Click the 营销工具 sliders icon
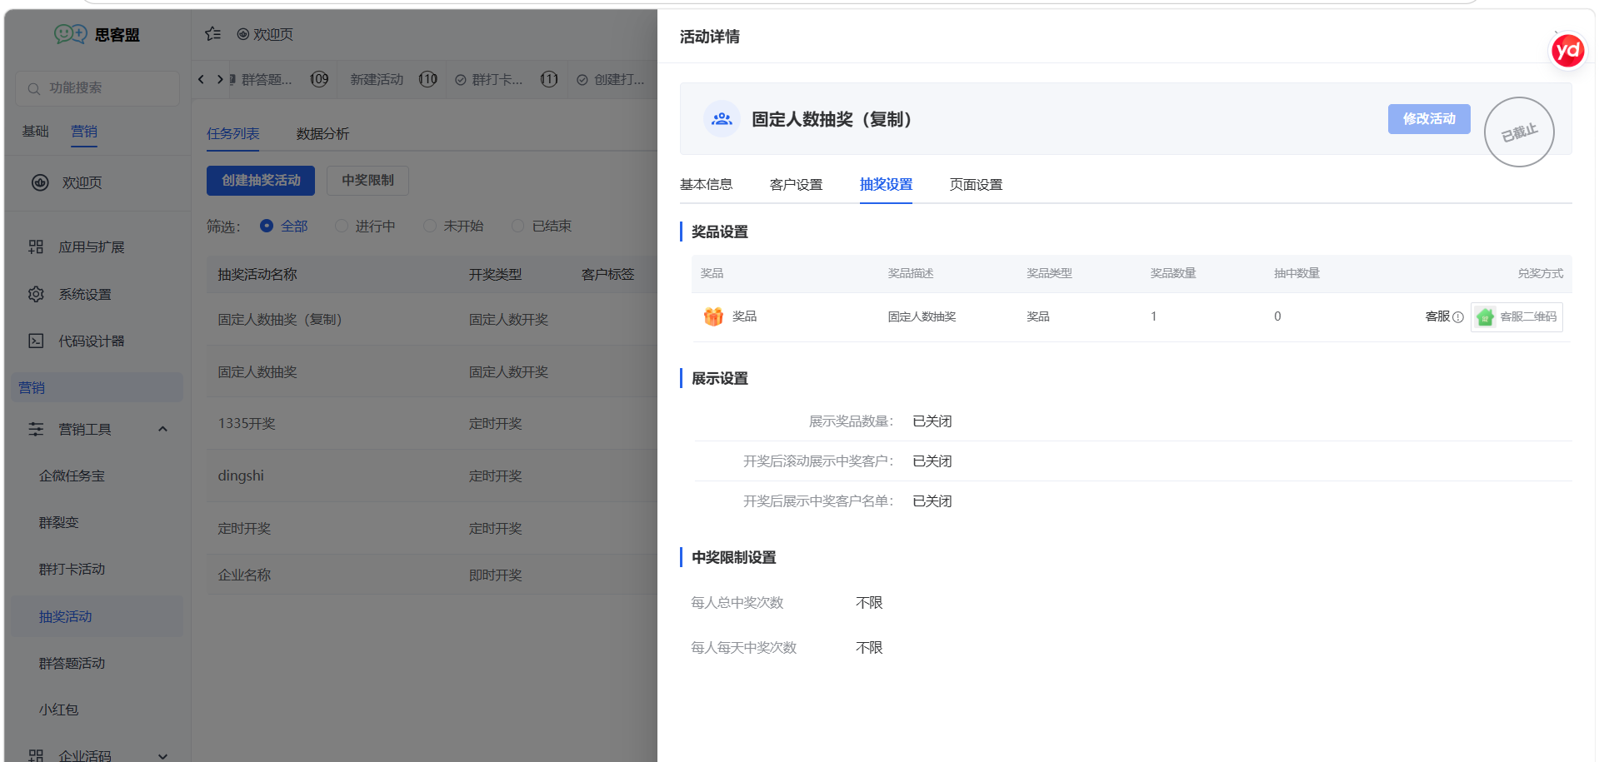Viewport: 1599px width, 762px height. (36, 429)
